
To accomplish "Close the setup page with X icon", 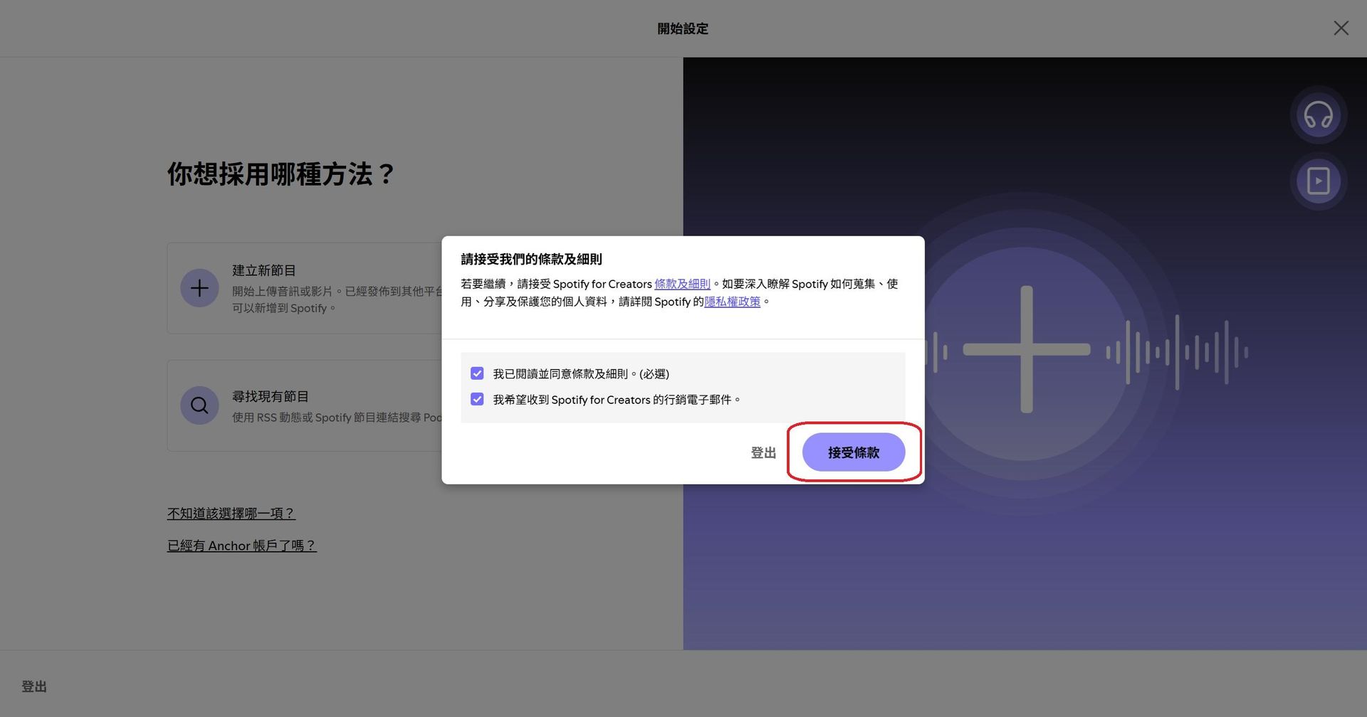I will click(1341, 28).
